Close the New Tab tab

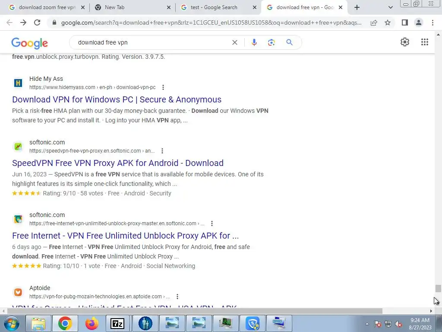coord(169,7)
